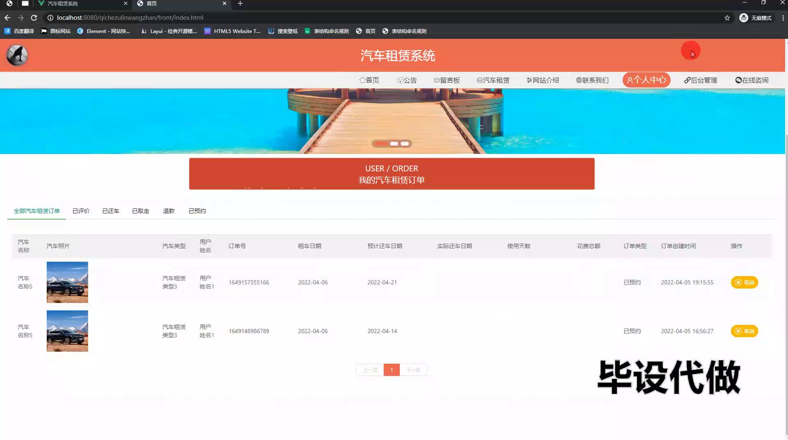Viewport: 788px width, 440px height.
Task: Click the cancel icon inside the first 取消 button
Action: click(x=737, y=282)
